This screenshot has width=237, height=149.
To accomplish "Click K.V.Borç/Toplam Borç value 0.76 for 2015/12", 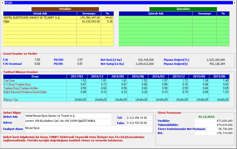I will (185, 84).
